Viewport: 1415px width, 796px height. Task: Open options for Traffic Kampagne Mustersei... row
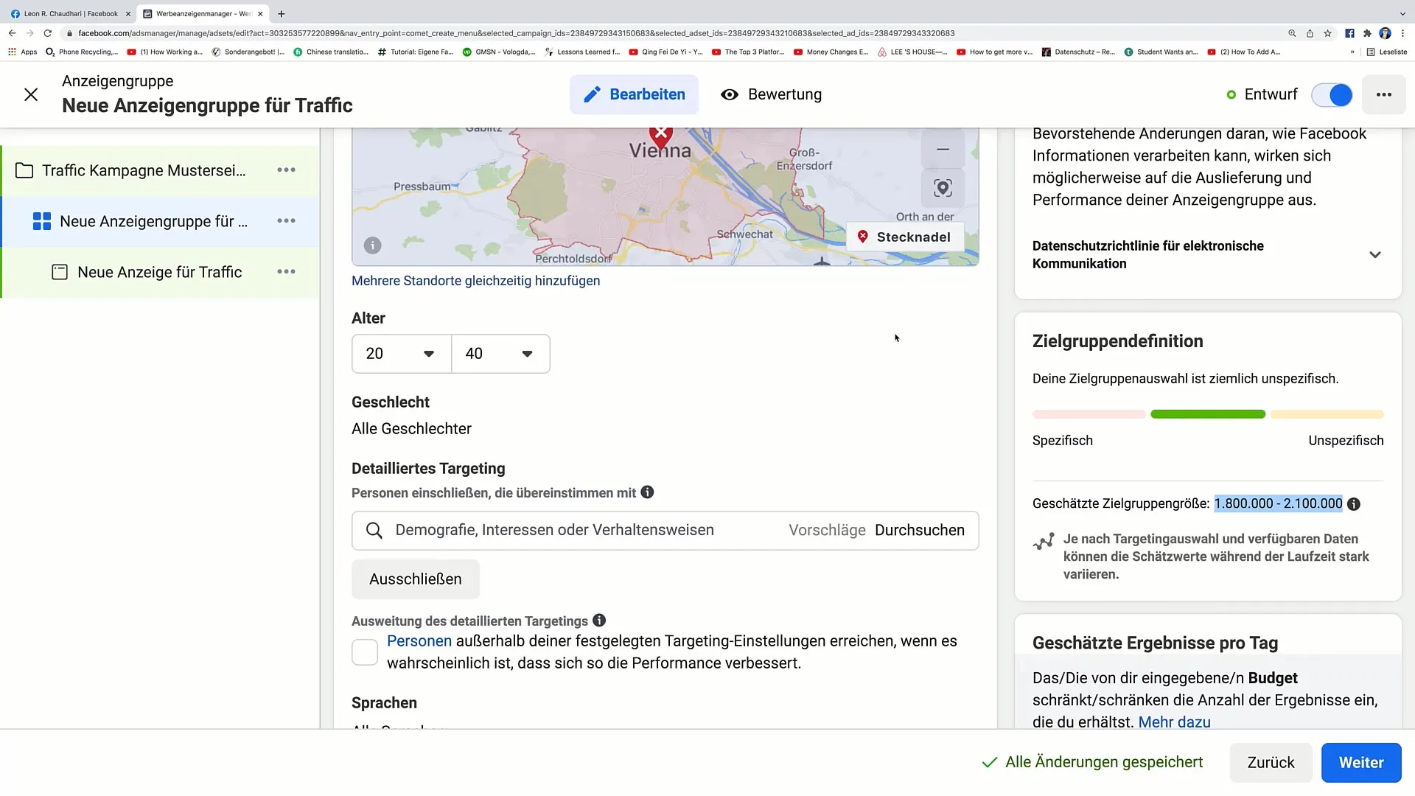(x=286, y=170)
